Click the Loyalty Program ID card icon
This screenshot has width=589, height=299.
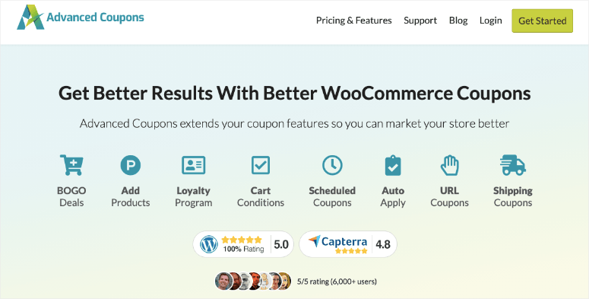pyautogui.click(x=194, y=165)
